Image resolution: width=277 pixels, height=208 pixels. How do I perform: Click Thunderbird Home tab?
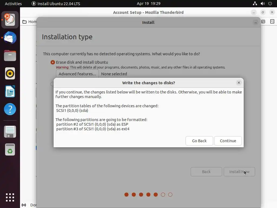point(29,22)
